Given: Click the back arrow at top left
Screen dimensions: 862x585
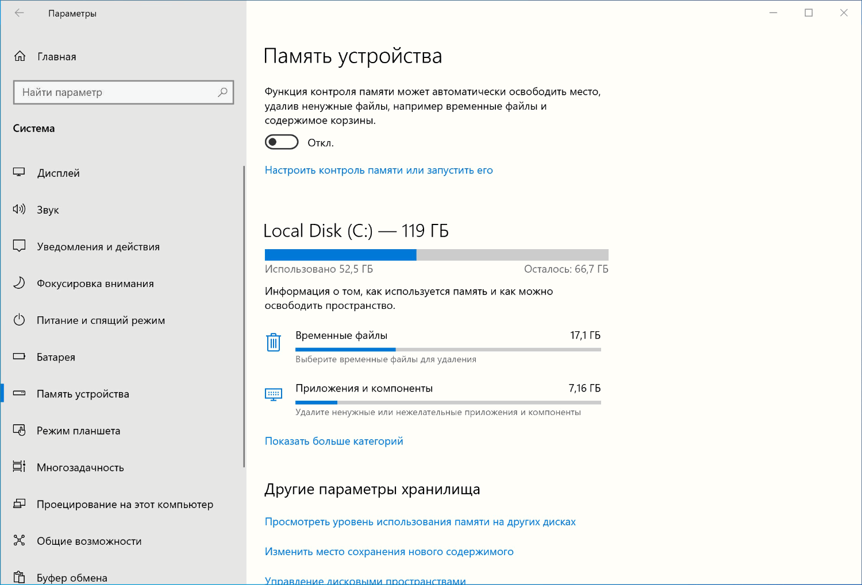Looking at the screenshot, I should pyautogui.click(x=19, y=13).
